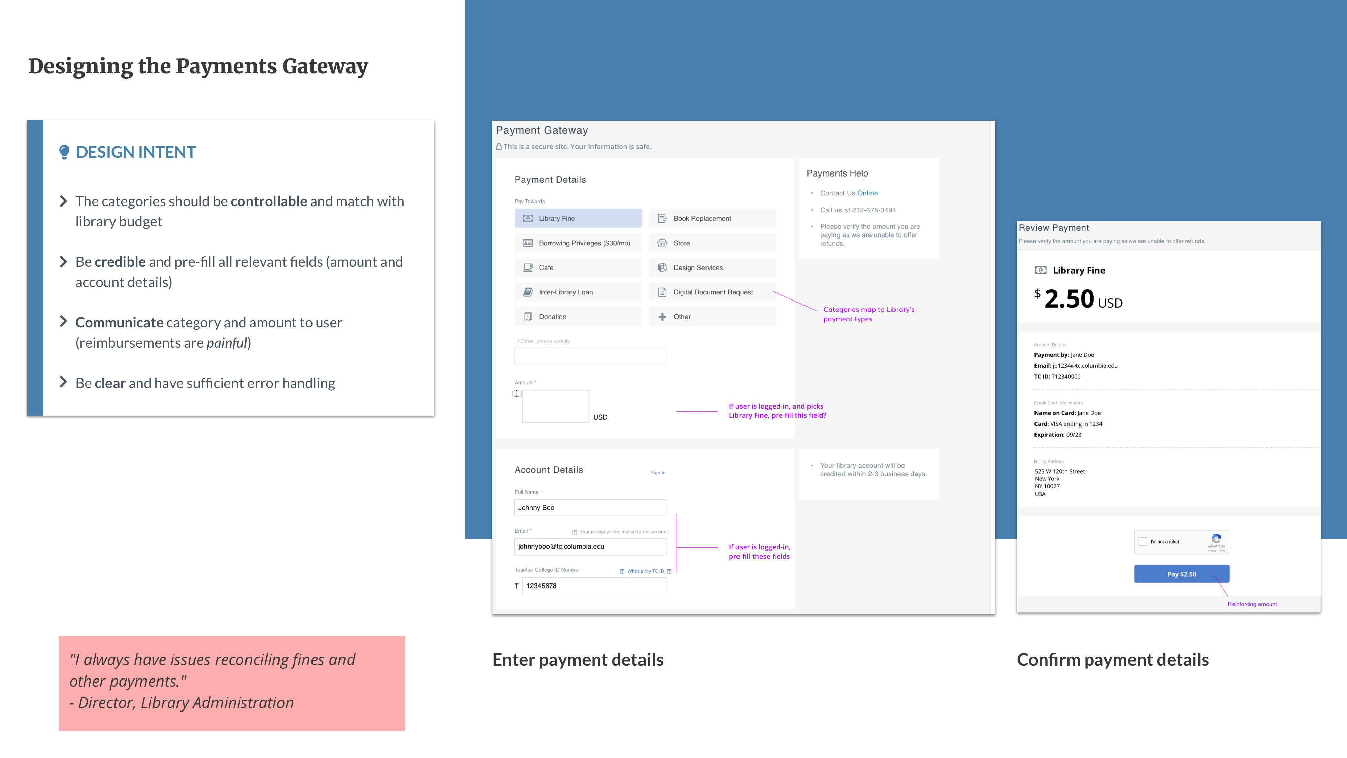Click the If Other, please specify field
Image resolution: width=1347 pixels, height=758 pixels.
[590, 356]
